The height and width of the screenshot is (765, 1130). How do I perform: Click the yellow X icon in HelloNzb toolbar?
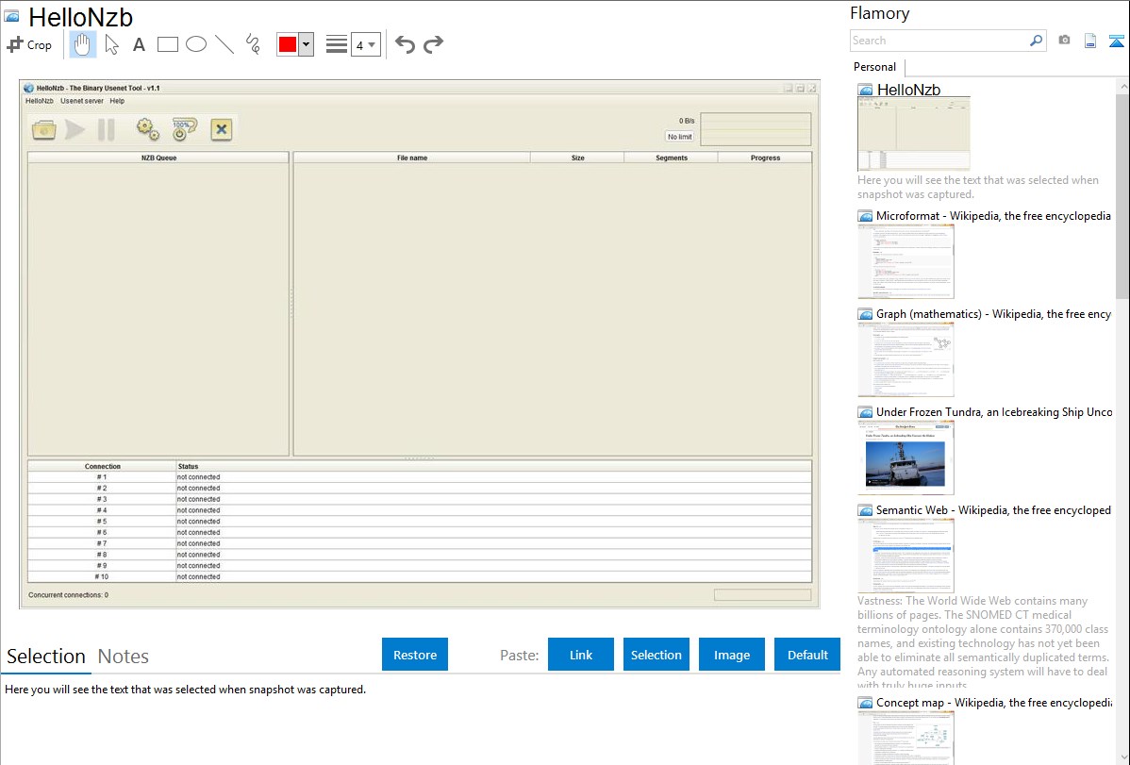click(222, 130)
